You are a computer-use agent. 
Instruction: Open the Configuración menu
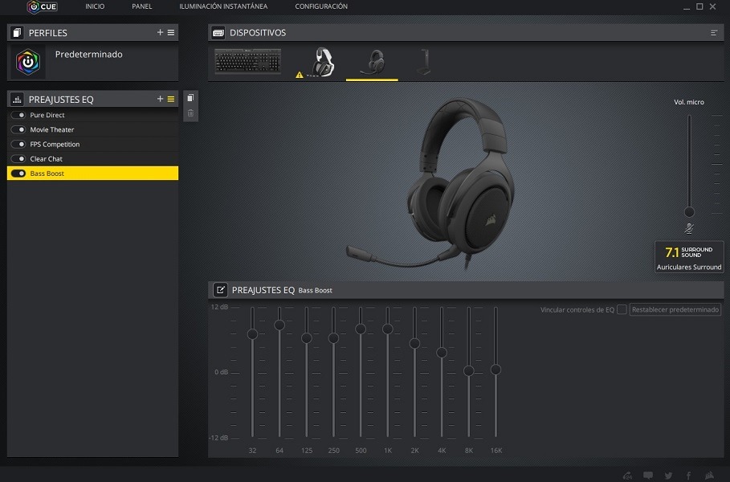[x=321, y=7]
